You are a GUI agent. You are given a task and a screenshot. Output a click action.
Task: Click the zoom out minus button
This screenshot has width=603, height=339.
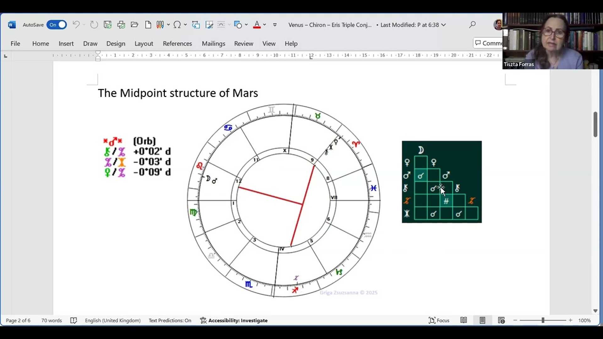click(515, 320)
